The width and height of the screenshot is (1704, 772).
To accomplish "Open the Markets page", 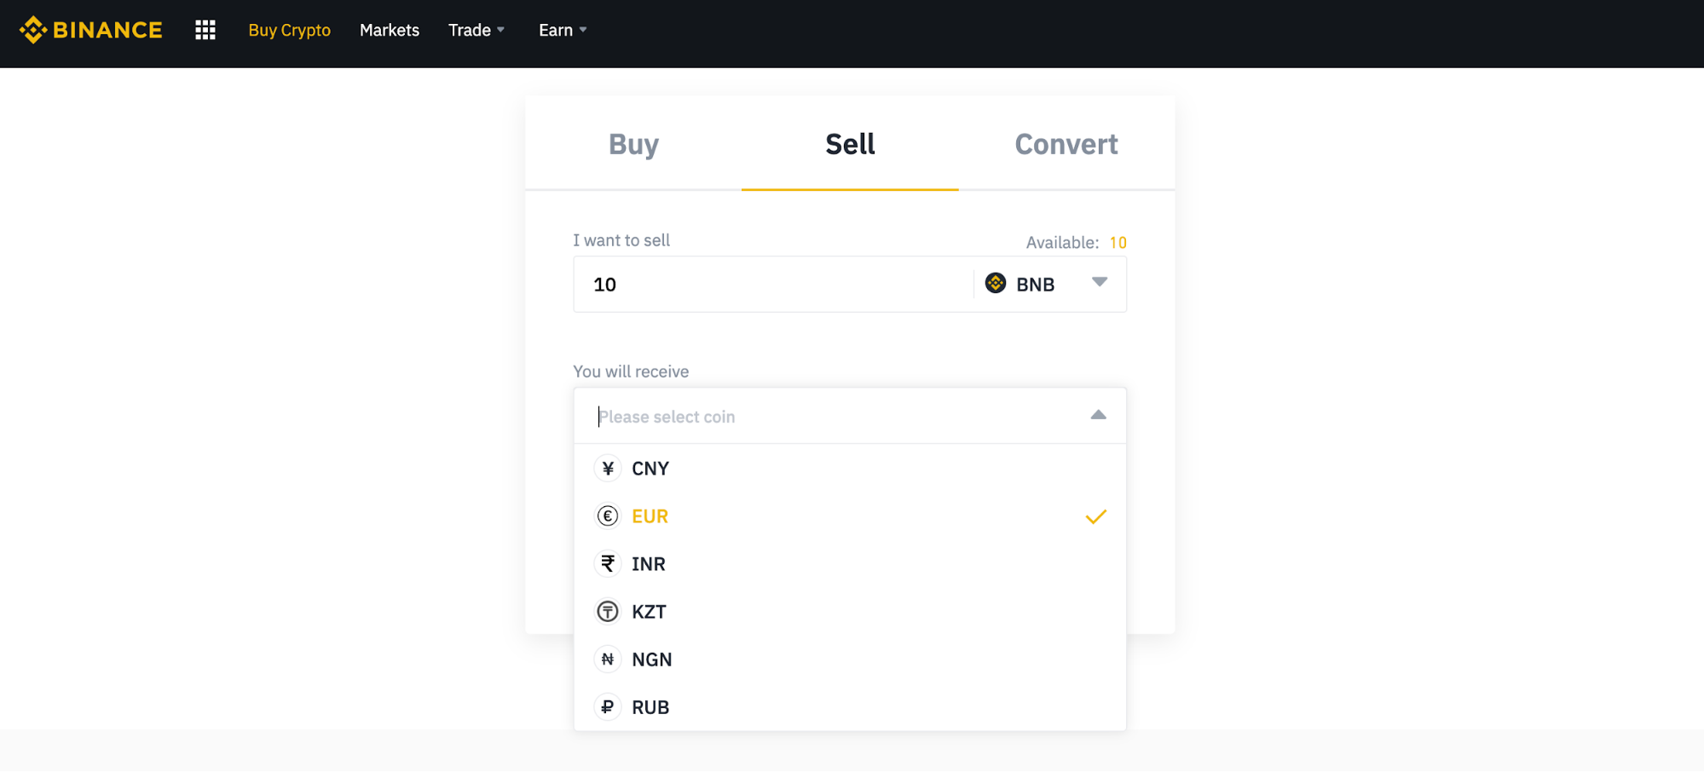I will pos(389,29).
